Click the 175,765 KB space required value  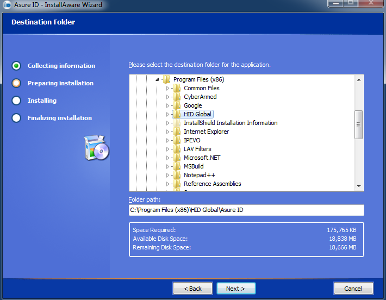point(341,230)
